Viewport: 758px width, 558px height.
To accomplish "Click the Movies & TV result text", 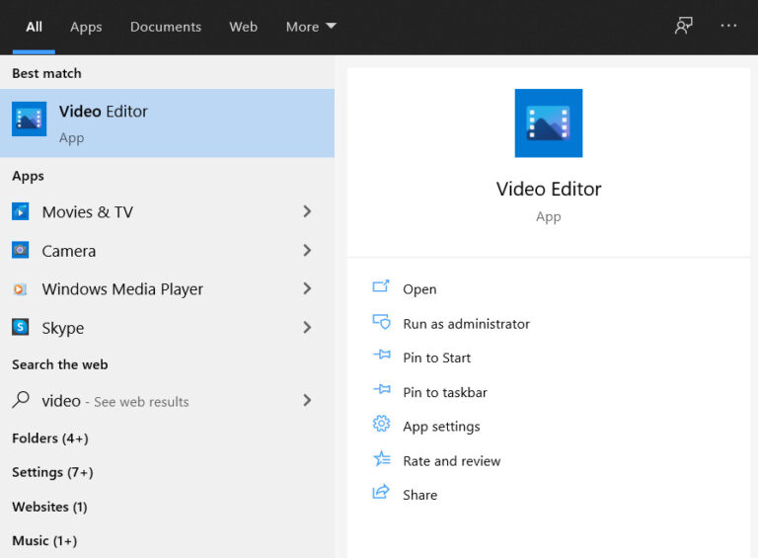I will tap(87, 211).
